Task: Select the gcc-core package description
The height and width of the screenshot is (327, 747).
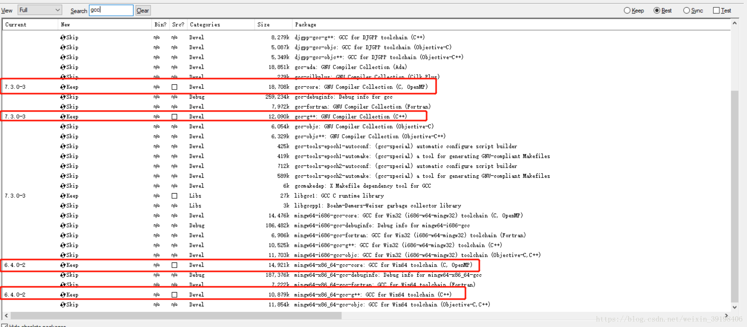Action: 361,87
